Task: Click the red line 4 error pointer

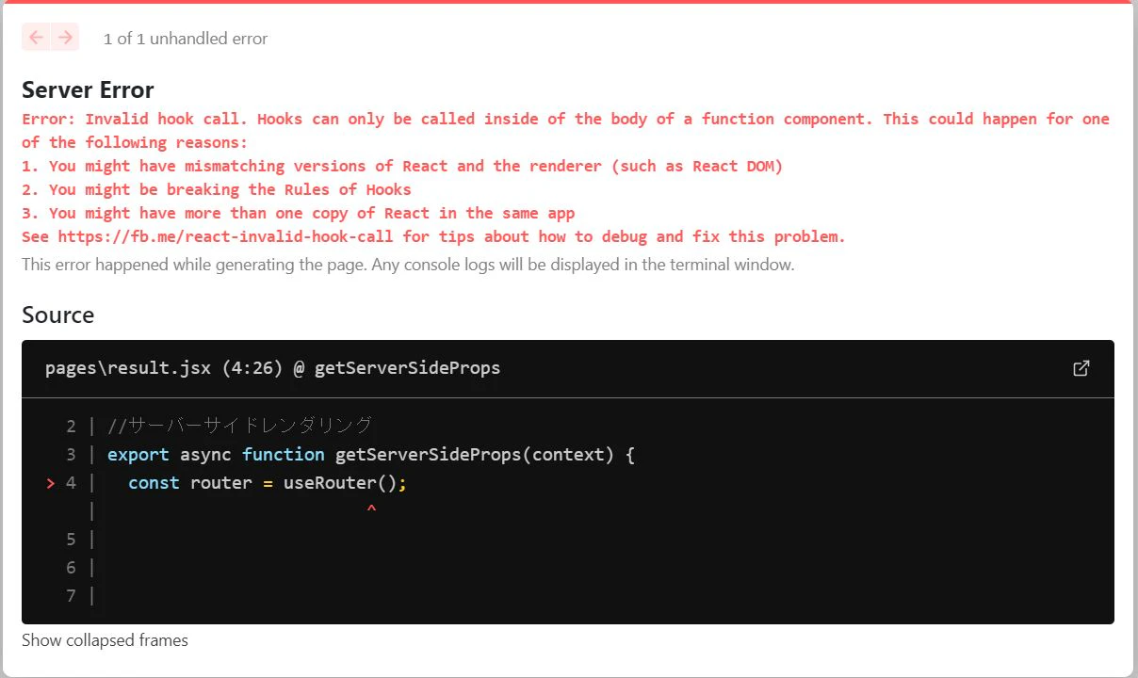Action: (50, 483)
